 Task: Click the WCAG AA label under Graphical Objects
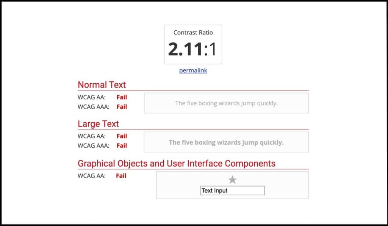click(x=92, y=176)
